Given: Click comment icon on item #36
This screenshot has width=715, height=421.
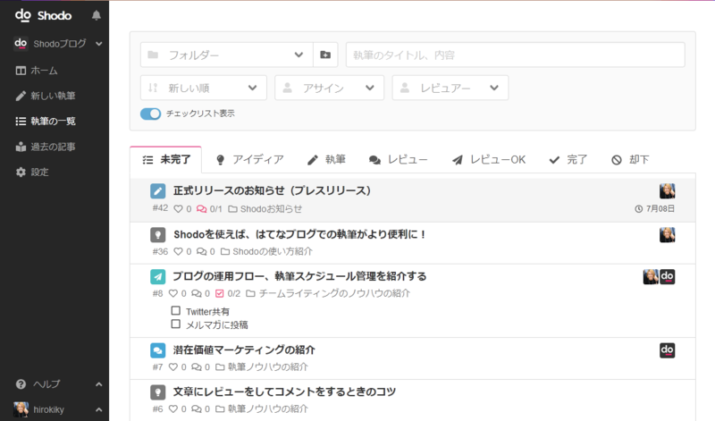Looking at the screenshot, I should [x=201, y=251].
